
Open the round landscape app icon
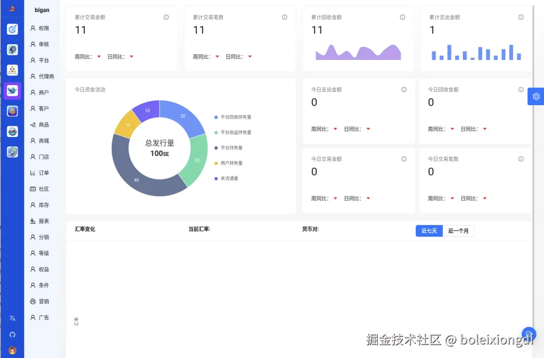pos(13,131)
